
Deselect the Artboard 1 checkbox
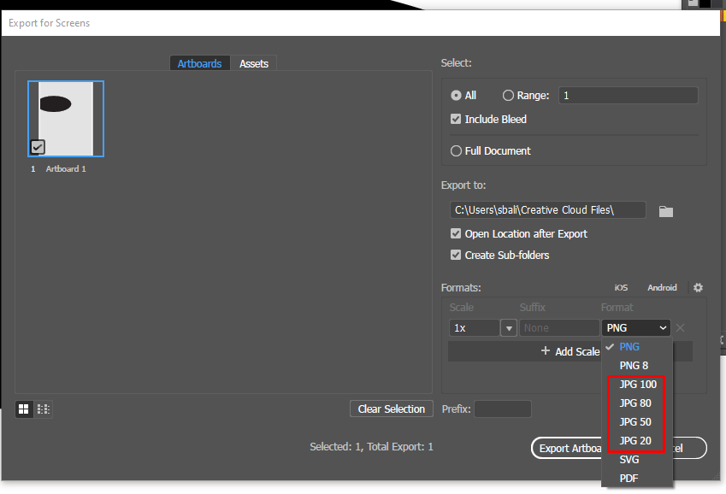coord(37,146)
